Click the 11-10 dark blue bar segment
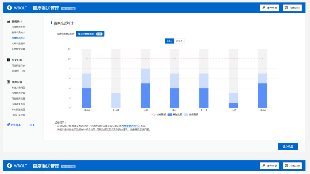Viewport: 310px width, 174px height. pos(145,95)
